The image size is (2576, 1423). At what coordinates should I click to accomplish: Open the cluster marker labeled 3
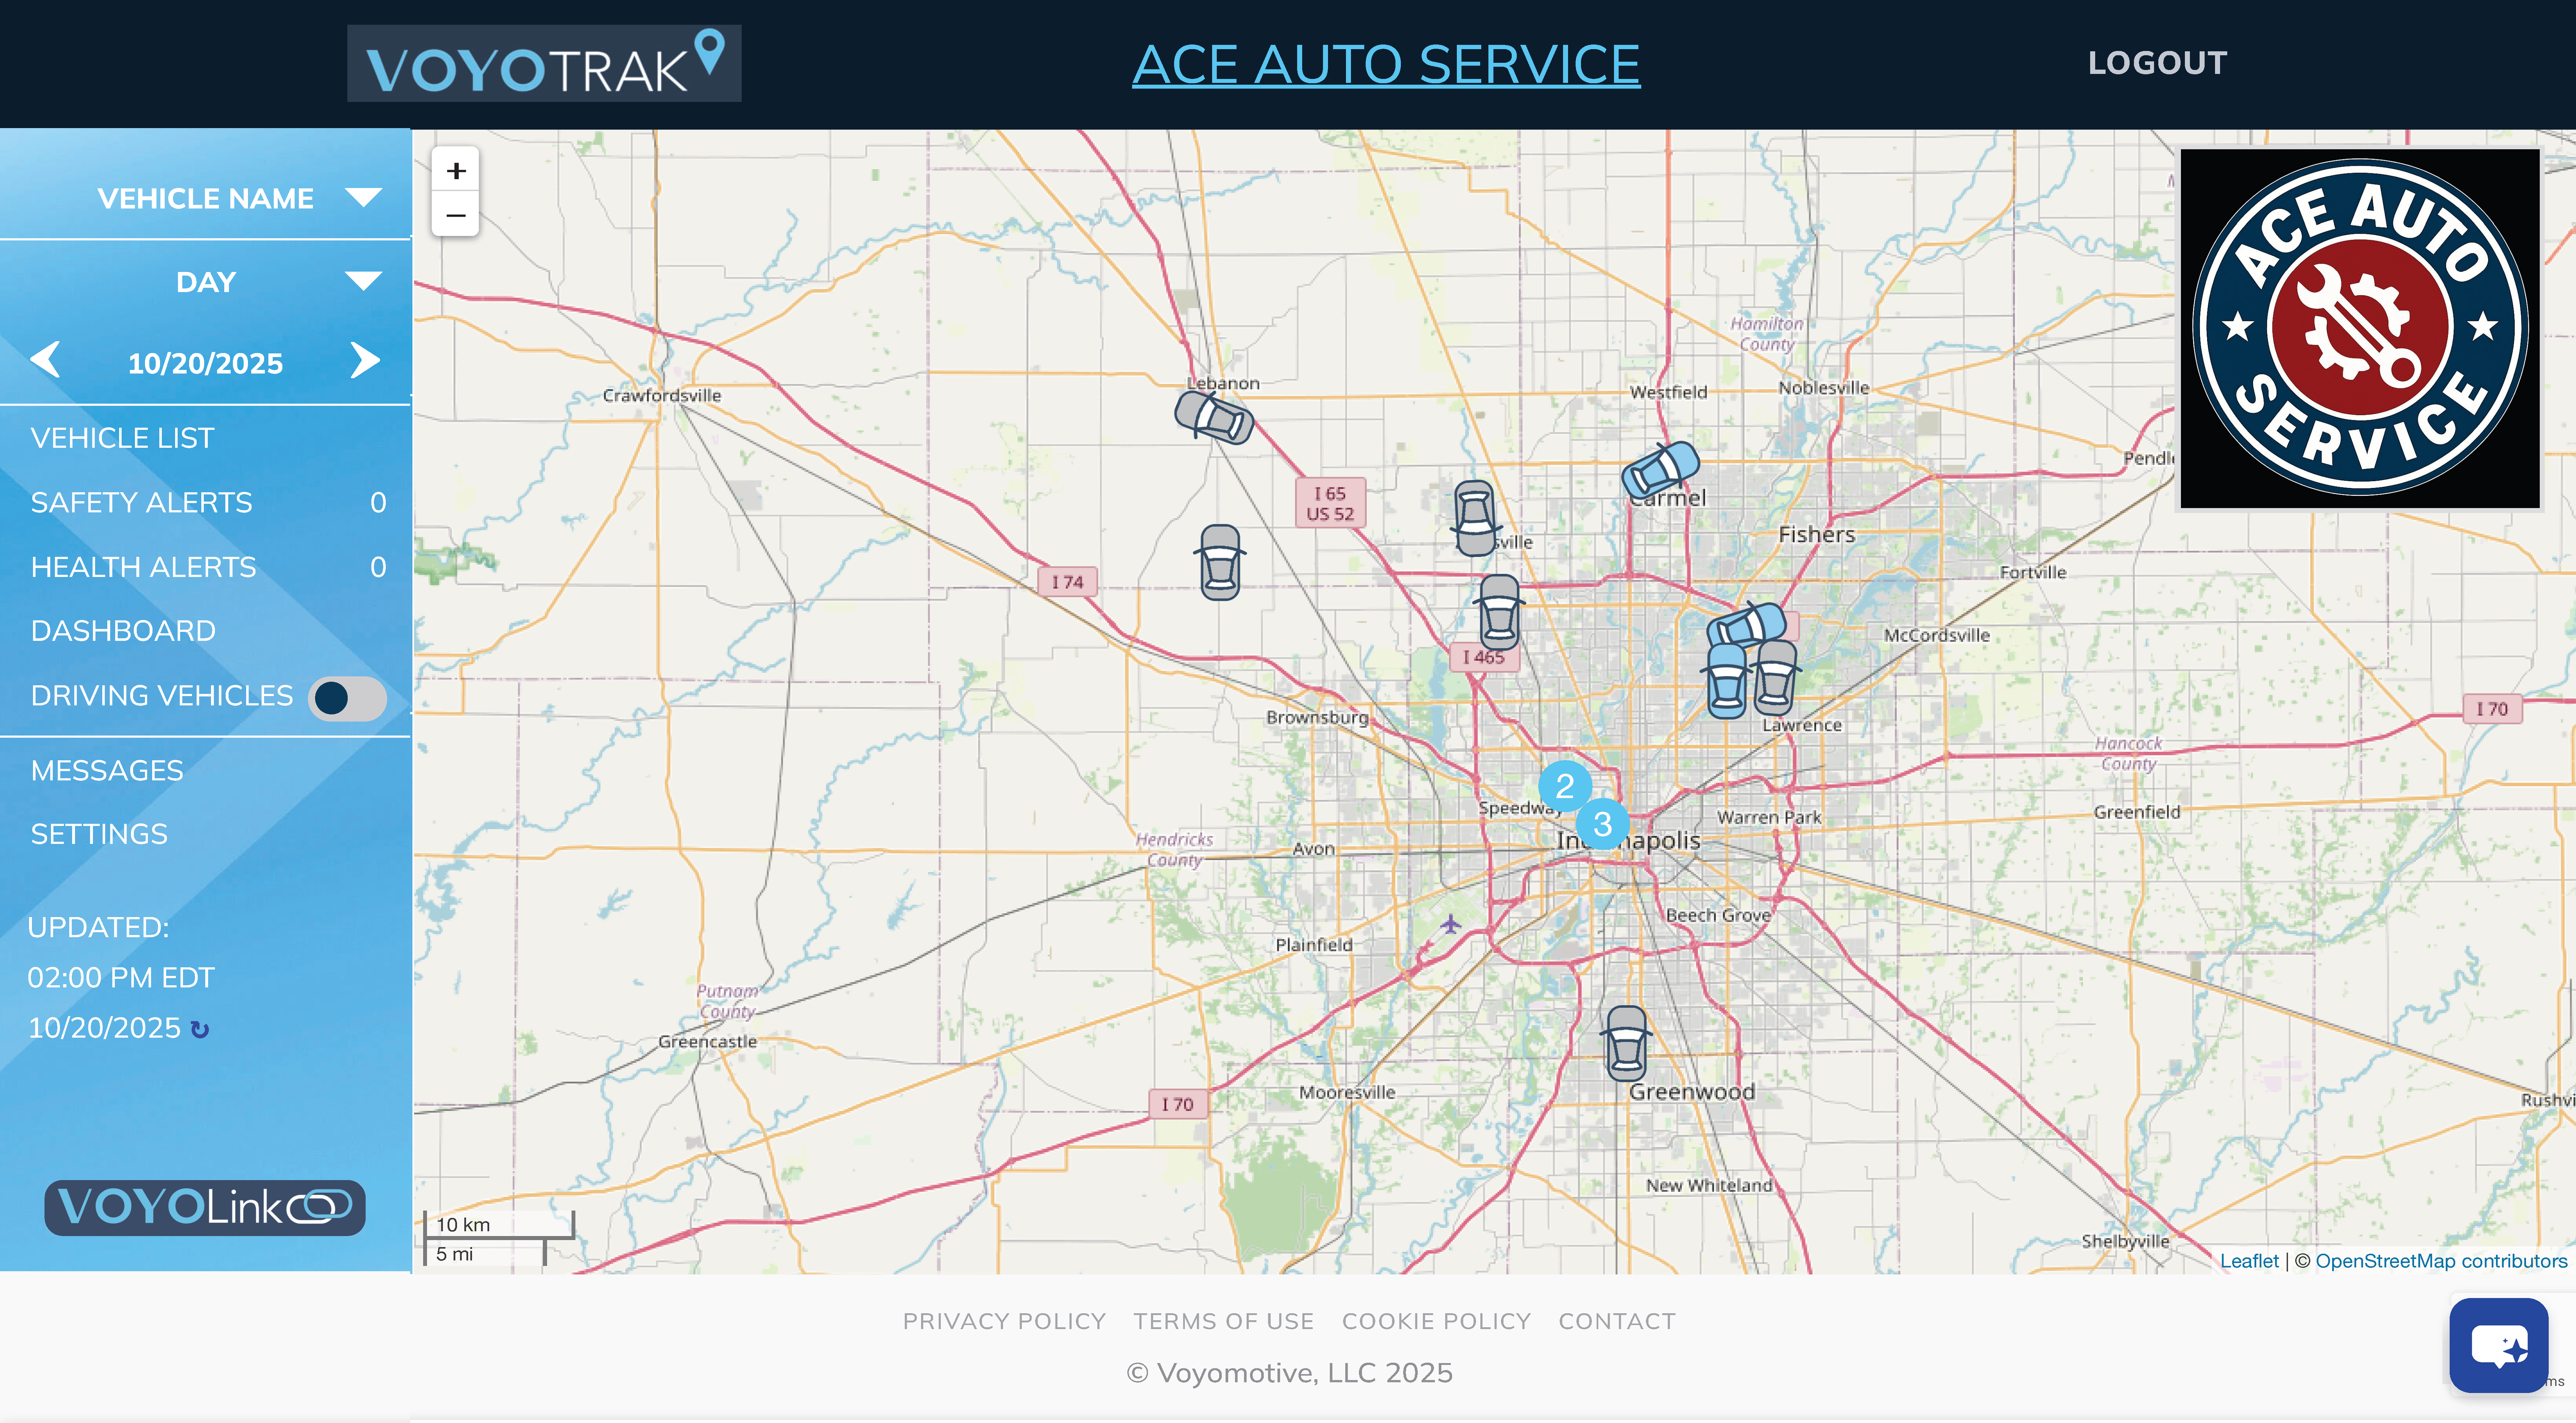[x=1602, y=824]
